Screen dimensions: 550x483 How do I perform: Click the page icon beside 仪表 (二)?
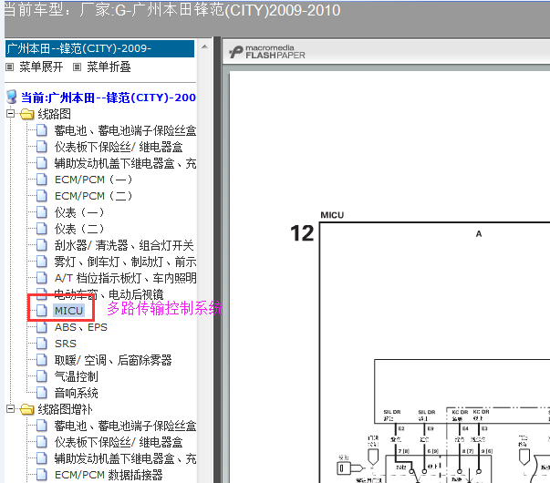[42, 229]
